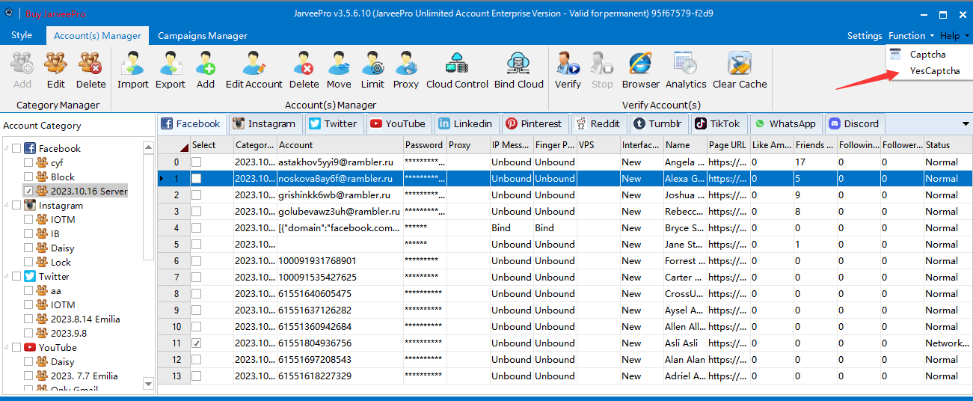Click the category tree scrollbar down arrow

147,384
